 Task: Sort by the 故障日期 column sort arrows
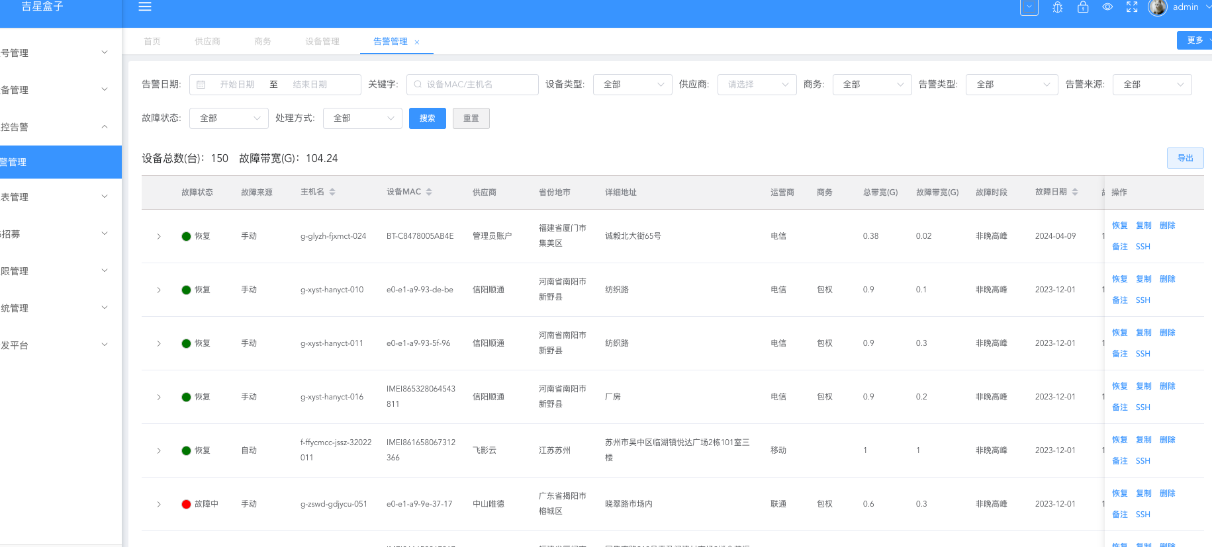coord(1075,192)
